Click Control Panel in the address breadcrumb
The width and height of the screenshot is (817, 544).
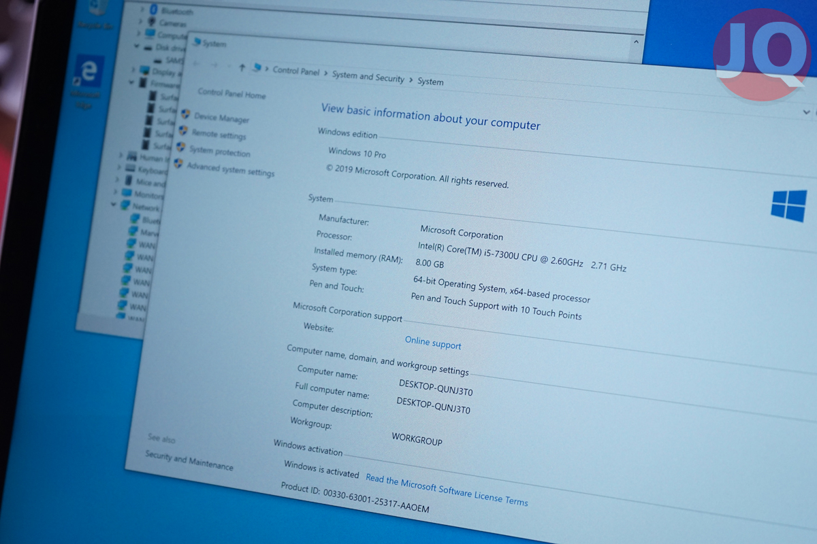click(296, 71)
